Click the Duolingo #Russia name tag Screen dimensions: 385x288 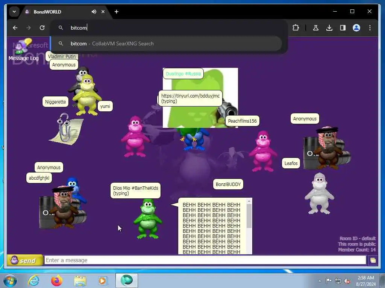(x=183, y=74)
